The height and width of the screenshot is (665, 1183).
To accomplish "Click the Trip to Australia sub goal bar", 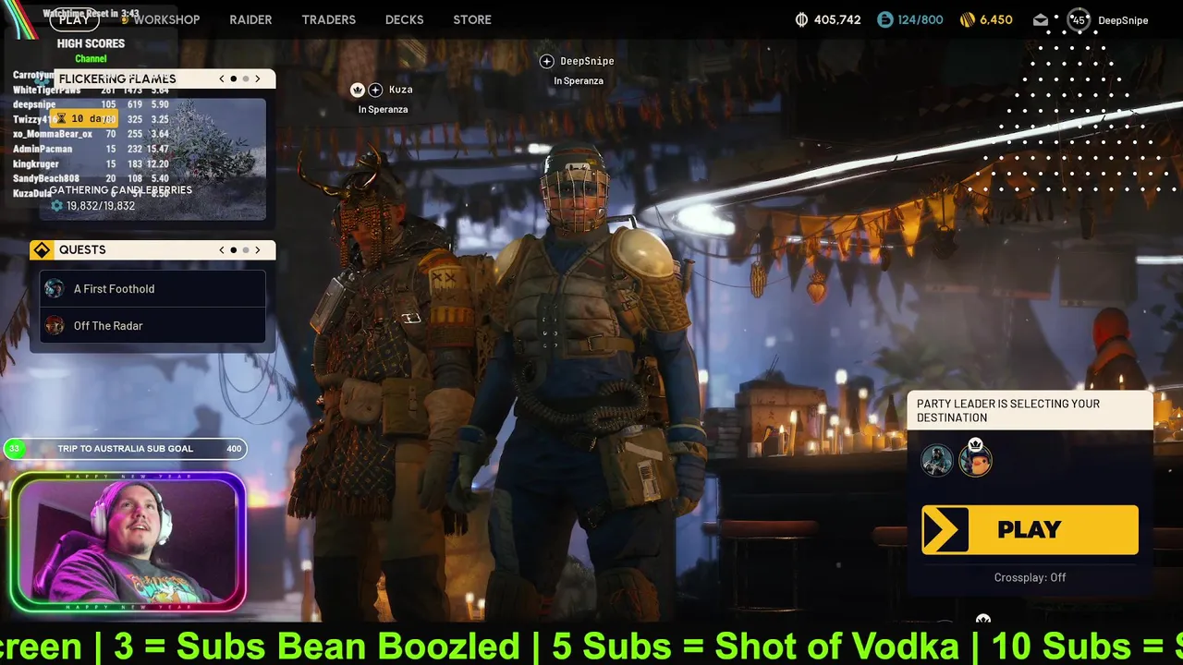I will pos(126,449).
